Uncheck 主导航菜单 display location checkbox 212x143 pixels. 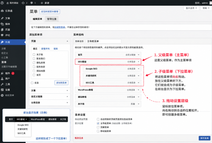click(98, 123)
